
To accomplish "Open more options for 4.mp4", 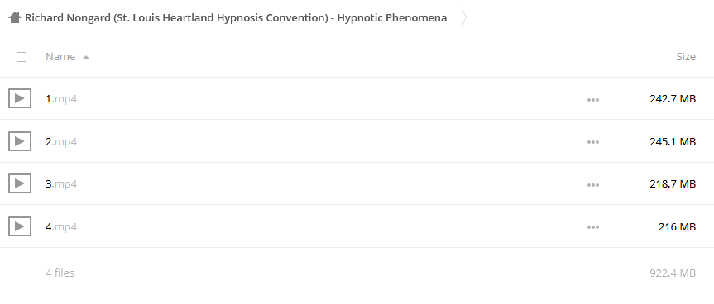I will click(593, 227).
